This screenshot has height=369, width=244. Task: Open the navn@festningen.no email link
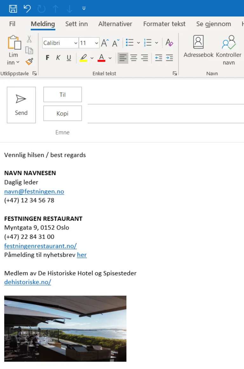34,191
